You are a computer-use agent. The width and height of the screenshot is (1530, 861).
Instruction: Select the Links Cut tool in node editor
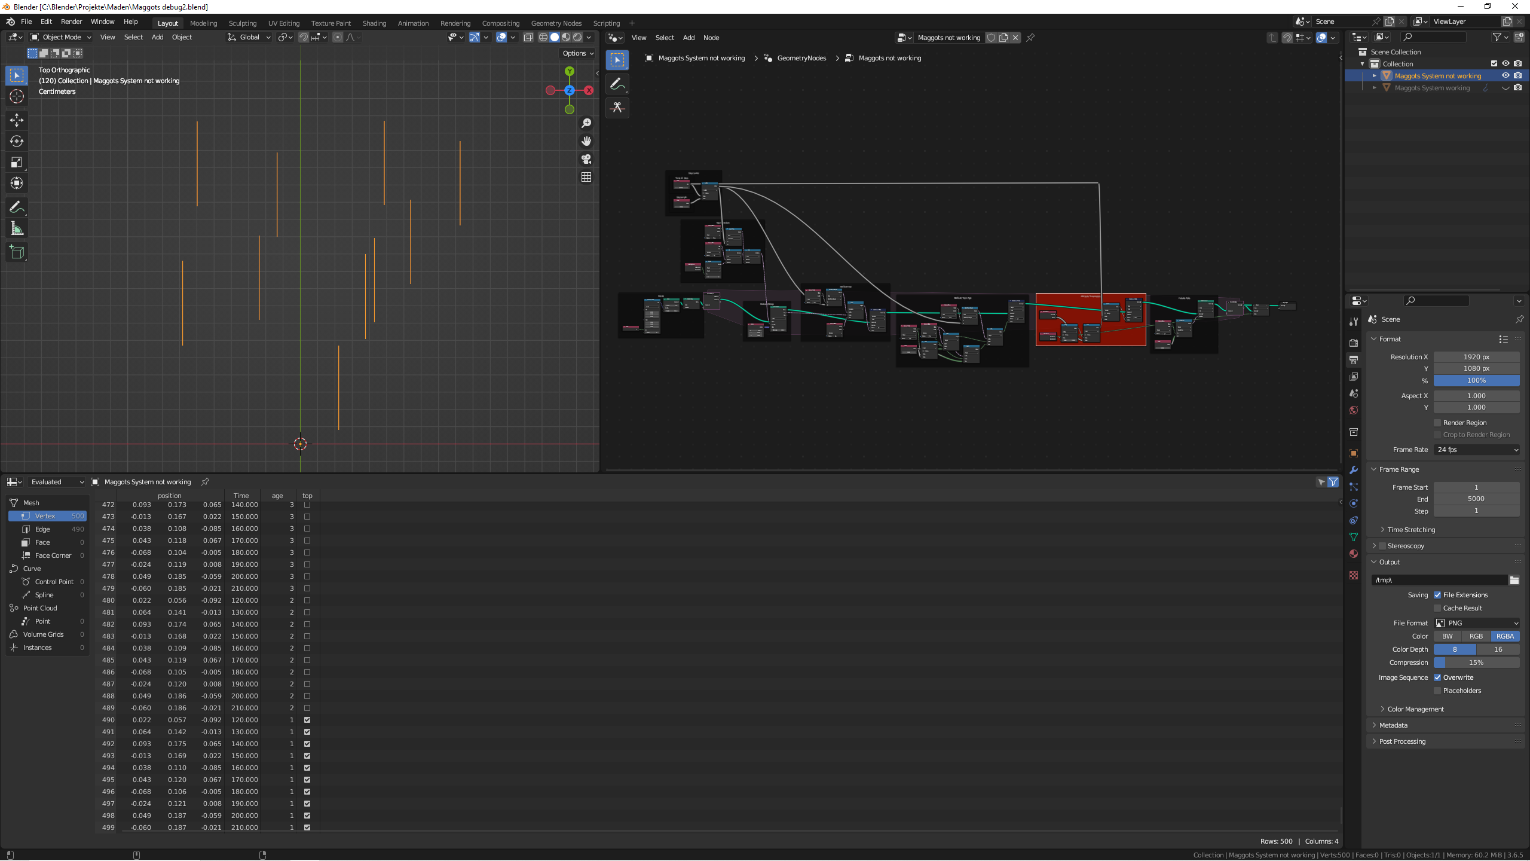pos(617,108)
